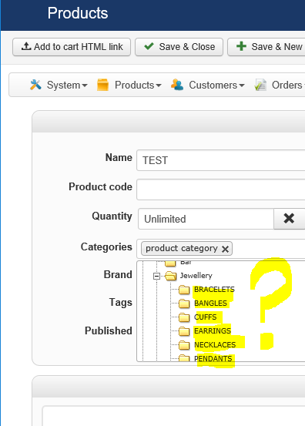Click the CUFFS folder icon
The height and width of the screenshot is (426, 305).
(184, 317)
